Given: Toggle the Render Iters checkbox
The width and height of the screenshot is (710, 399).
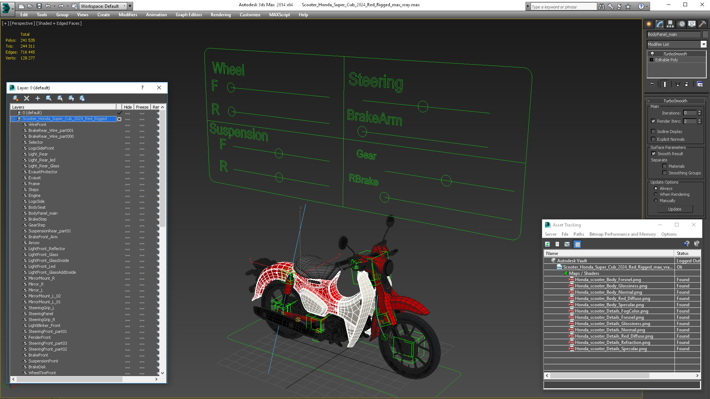Looking at the screenshot, I should pos(653,121).
